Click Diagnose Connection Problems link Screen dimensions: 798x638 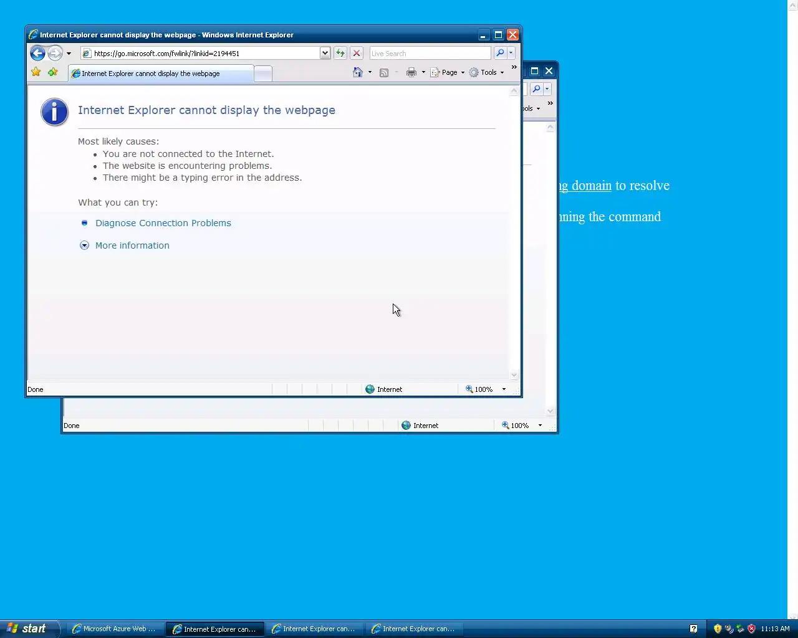[163, 223]
